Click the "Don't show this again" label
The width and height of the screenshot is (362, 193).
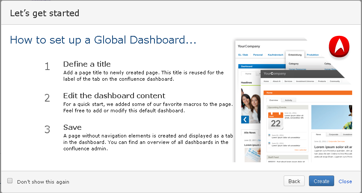click(x=43, y=182)
